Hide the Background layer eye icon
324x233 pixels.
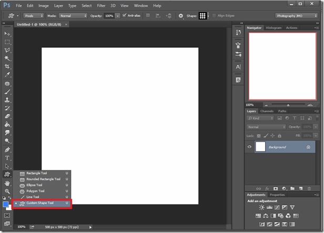[249, 147]
